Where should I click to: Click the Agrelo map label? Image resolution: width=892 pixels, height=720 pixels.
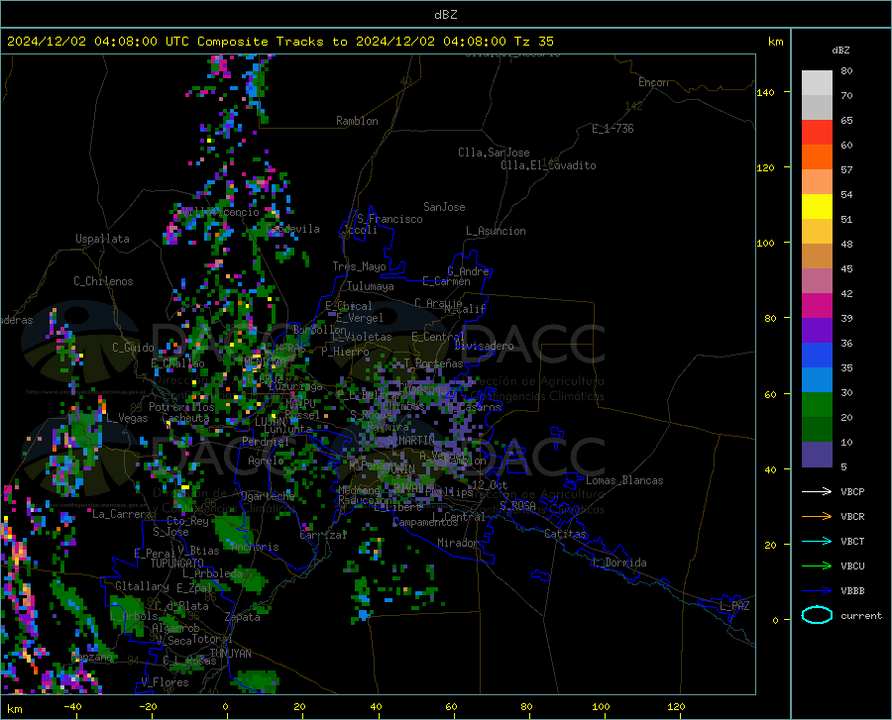(x=266, y=460)
